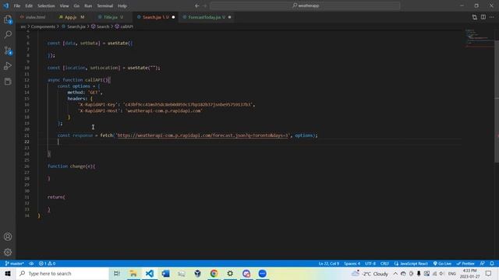This screenshot has height=280, width=499.
Task: Change indentation via Spaces: 4
Action: tap(352, 264)
